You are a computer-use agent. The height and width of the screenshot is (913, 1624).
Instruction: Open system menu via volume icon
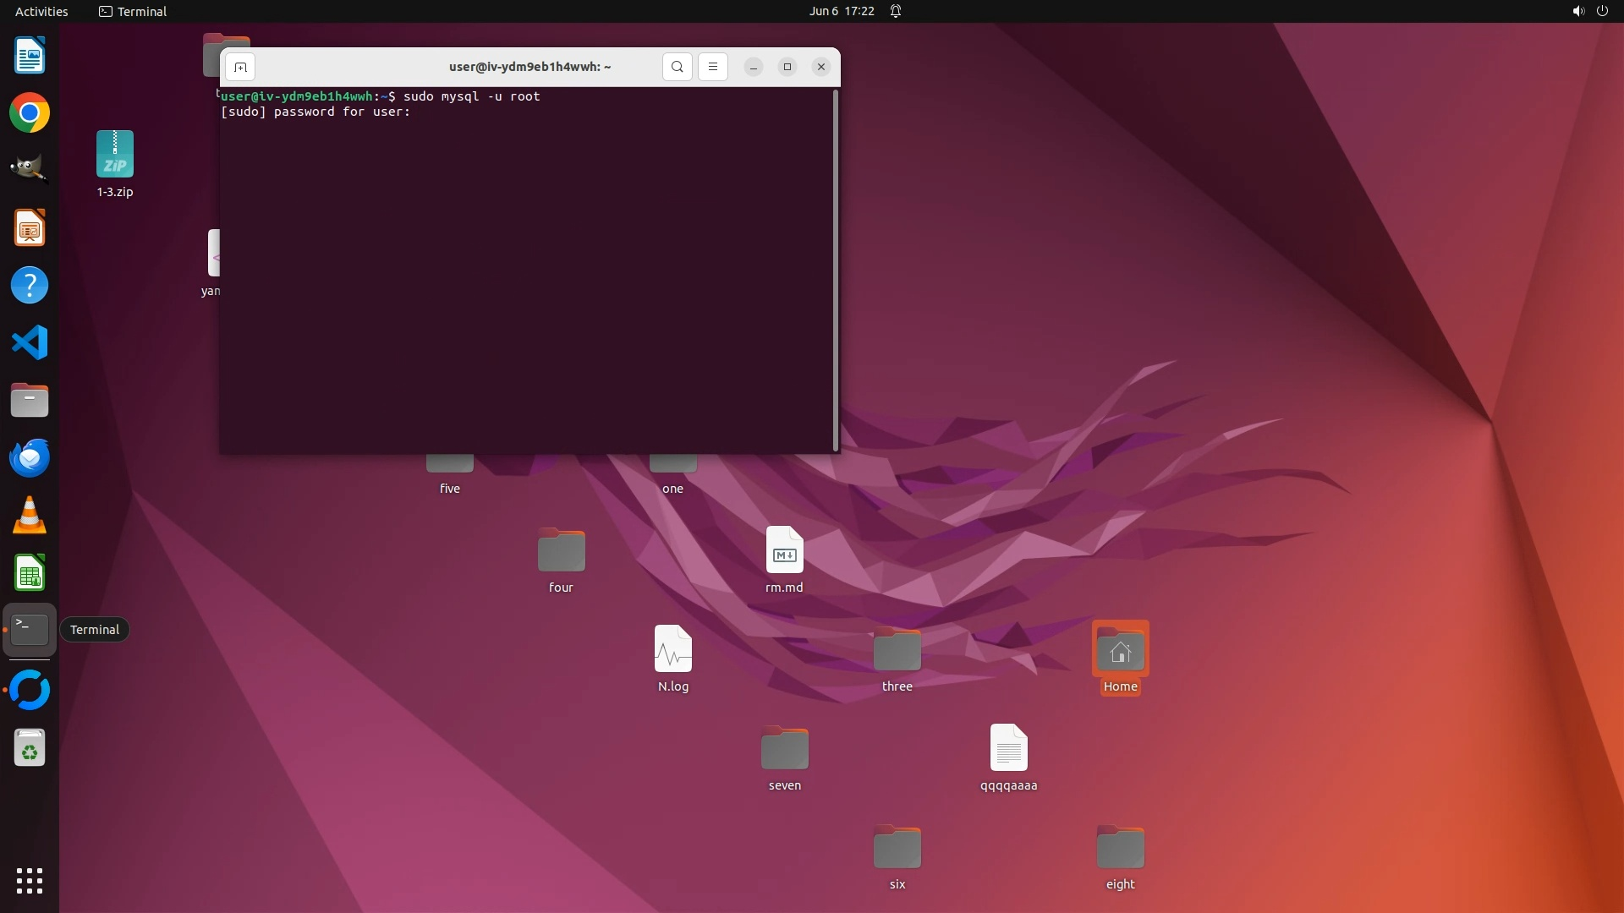(x=1577, y=11)
